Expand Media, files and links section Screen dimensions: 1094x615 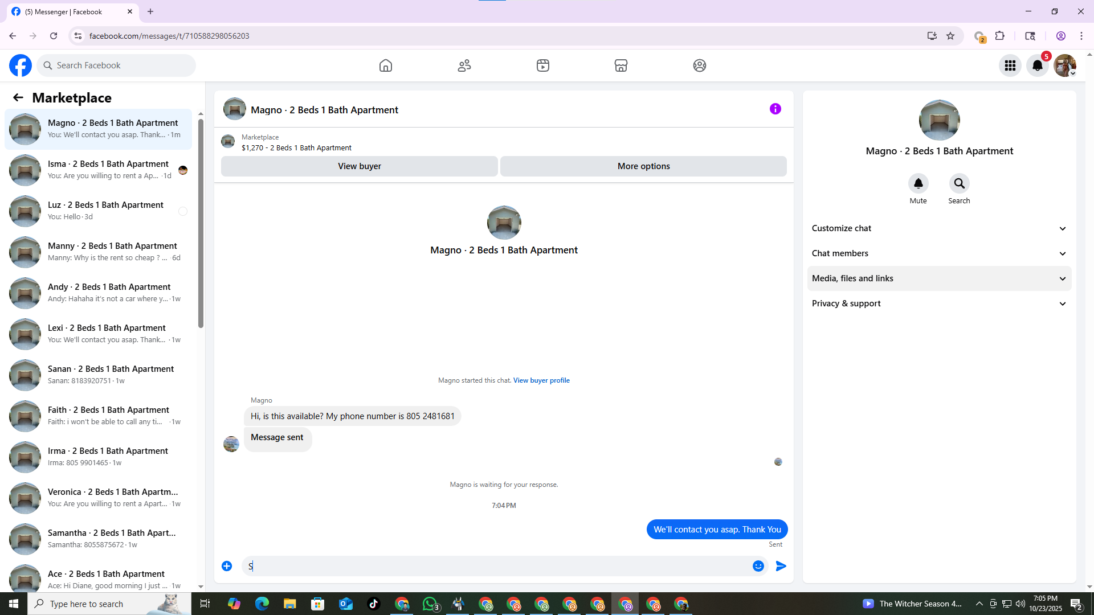tap(939, 278)
